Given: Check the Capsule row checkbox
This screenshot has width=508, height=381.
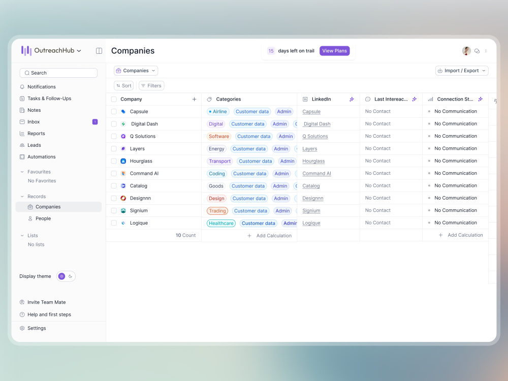Looking at the screenshot, I should pos(114,111).
